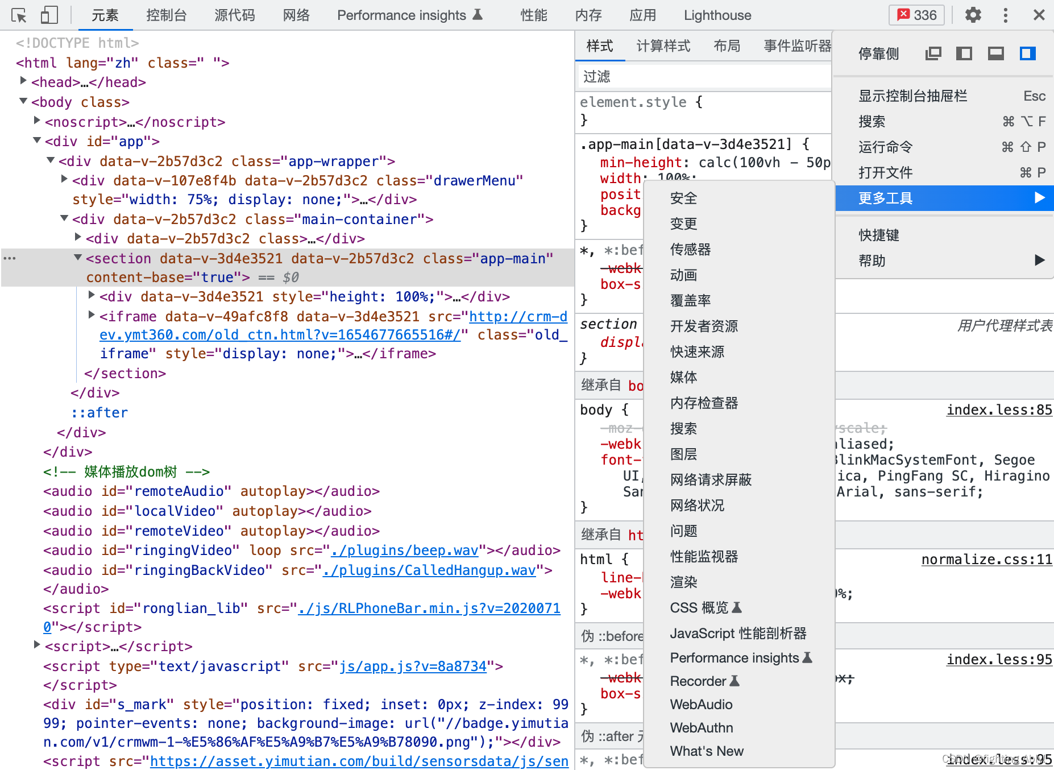This screenshot has width=1054, height=770.
Task: Dock DevTools to the left
Action: click(x=964, y=53)
